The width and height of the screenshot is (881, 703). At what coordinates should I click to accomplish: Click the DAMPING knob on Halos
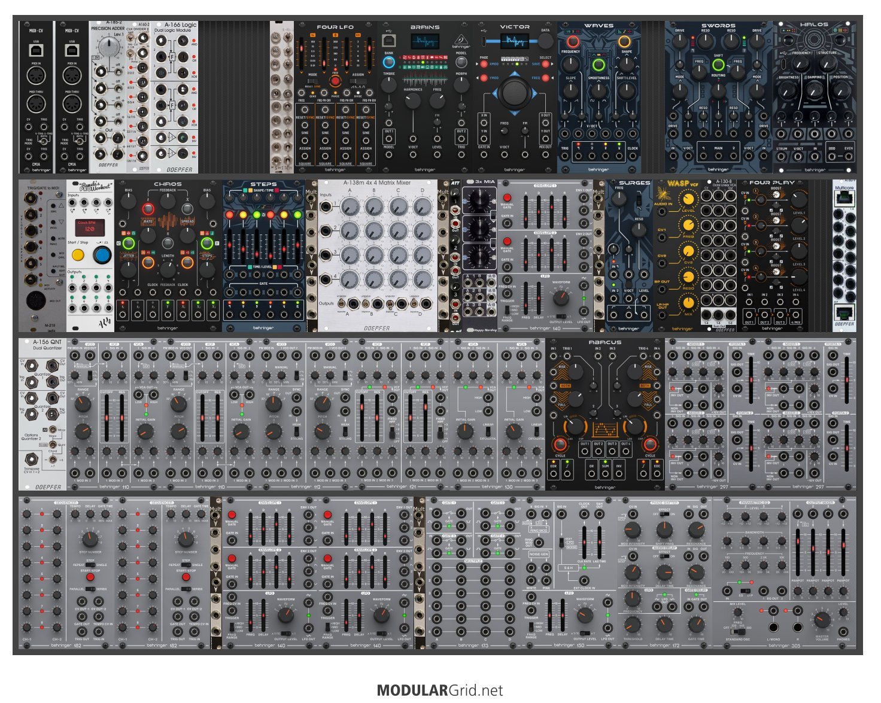coord(815,90)
